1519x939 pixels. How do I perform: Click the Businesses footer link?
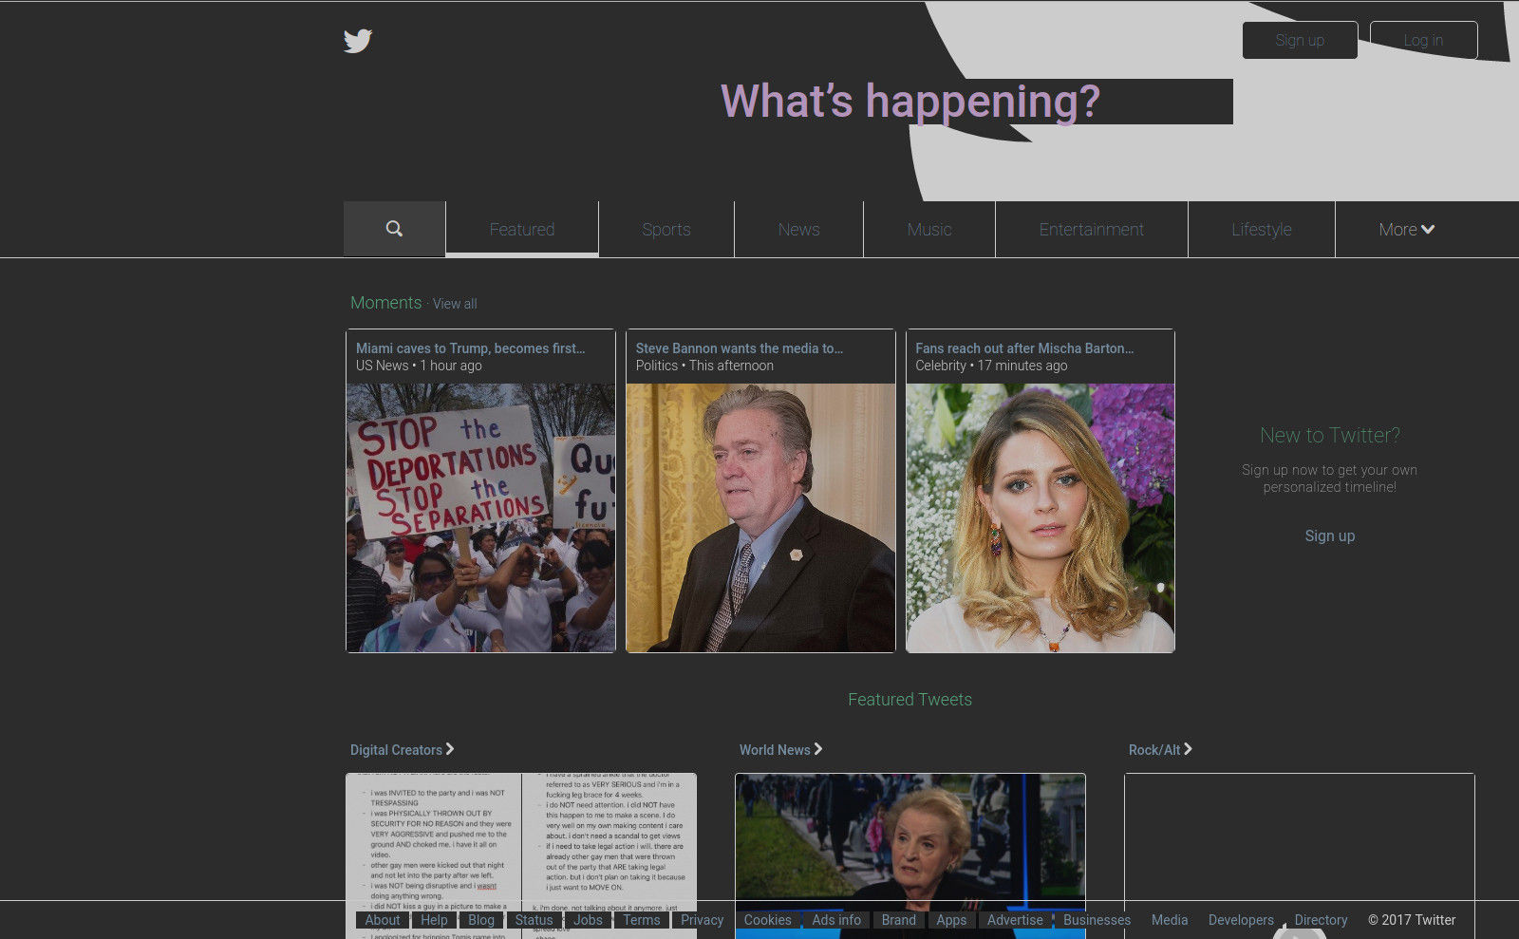1097,920
